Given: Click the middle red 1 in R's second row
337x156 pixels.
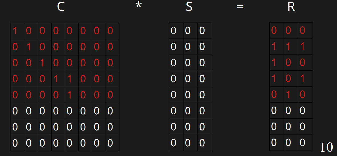Looking at the screenshot, I should coord(288,47).
